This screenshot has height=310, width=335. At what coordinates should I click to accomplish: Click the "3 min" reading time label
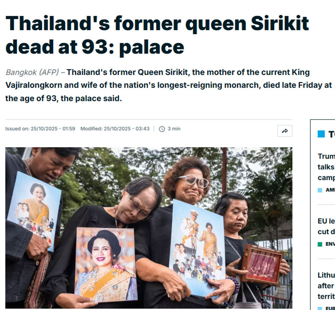pos(174,129)
